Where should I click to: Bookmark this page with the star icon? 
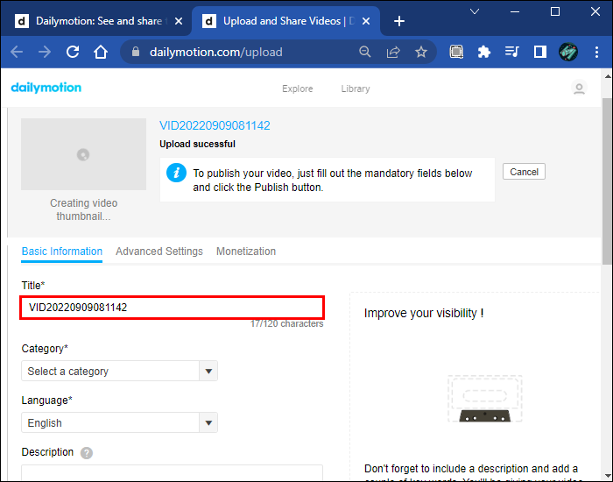point(421,52)
